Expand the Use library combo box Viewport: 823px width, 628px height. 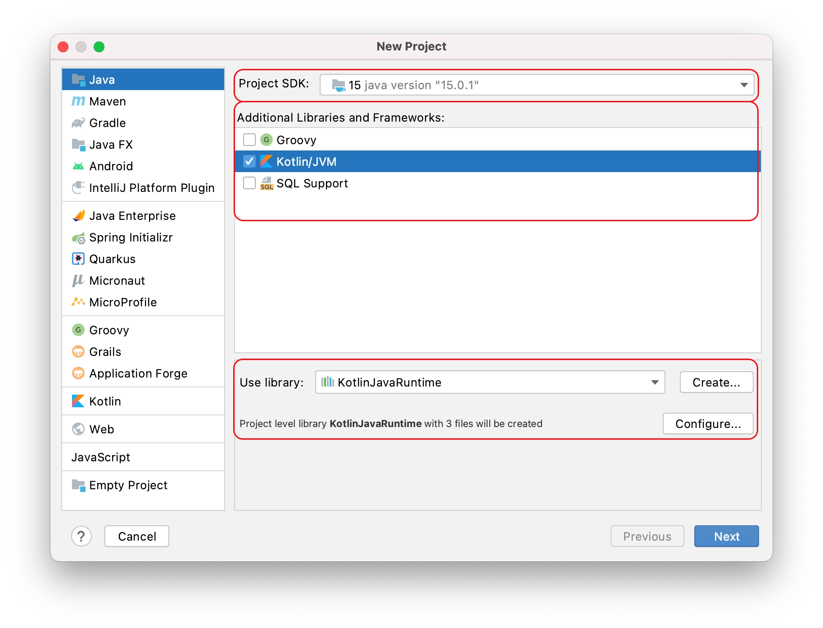[490, 382]
